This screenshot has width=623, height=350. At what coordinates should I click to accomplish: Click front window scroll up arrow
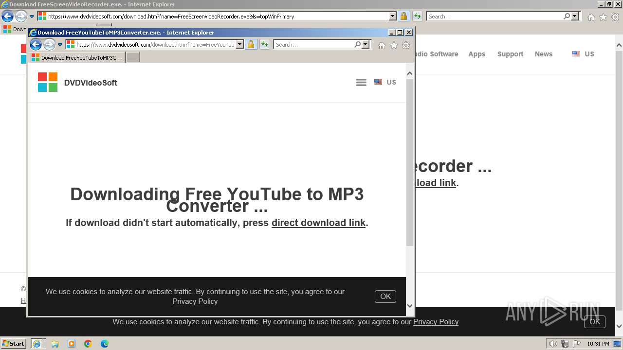click(x=409, y=73)
